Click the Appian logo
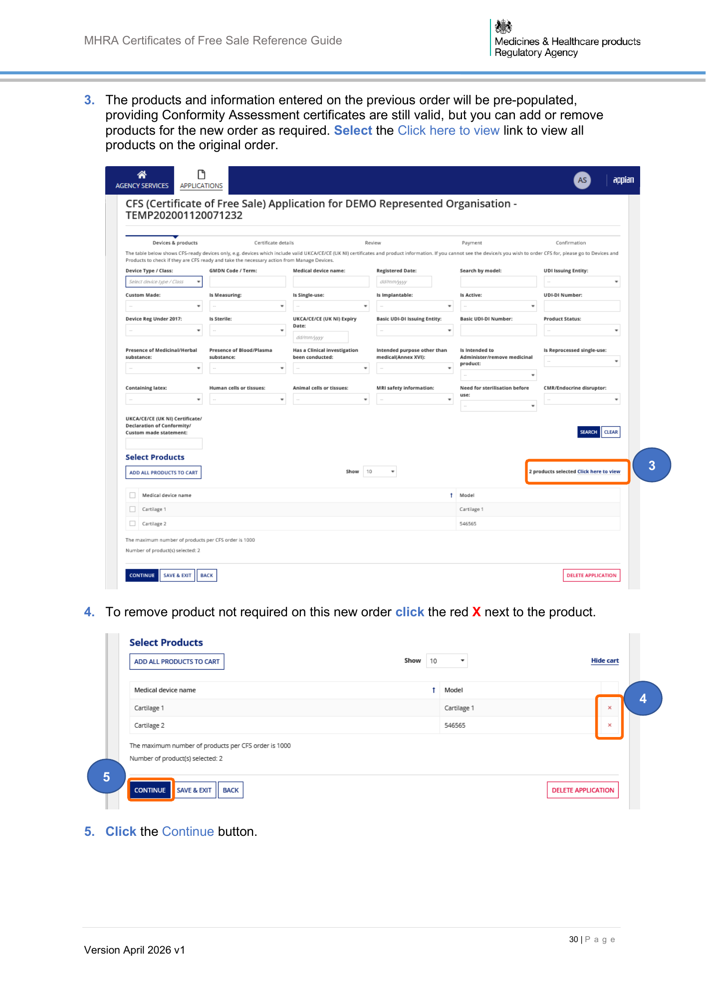Screen dimensions: 706x998 (x=623, y=180)
